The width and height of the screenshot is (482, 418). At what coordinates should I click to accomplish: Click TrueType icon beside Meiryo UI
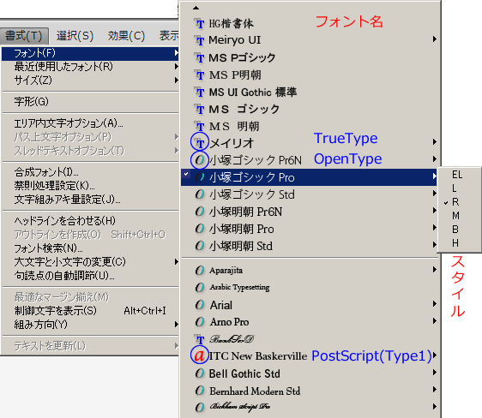[200, 40]
